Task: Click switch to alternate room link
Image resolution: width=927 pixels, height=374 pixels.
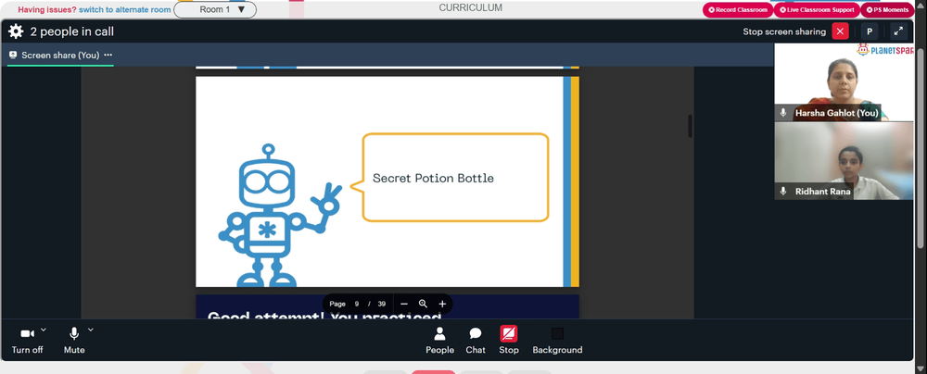Action: click(x=125, y=9)
